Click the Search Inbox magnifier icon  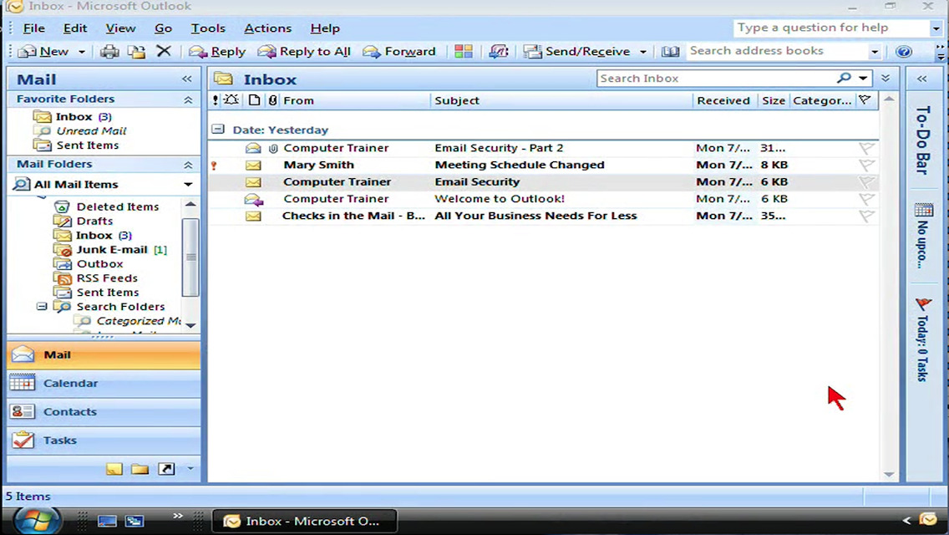click(844, 78)
